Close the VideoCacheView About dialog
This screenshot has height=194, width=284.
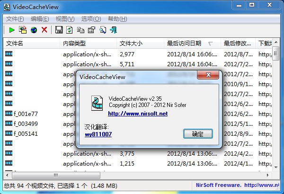[x=208, y=75]
